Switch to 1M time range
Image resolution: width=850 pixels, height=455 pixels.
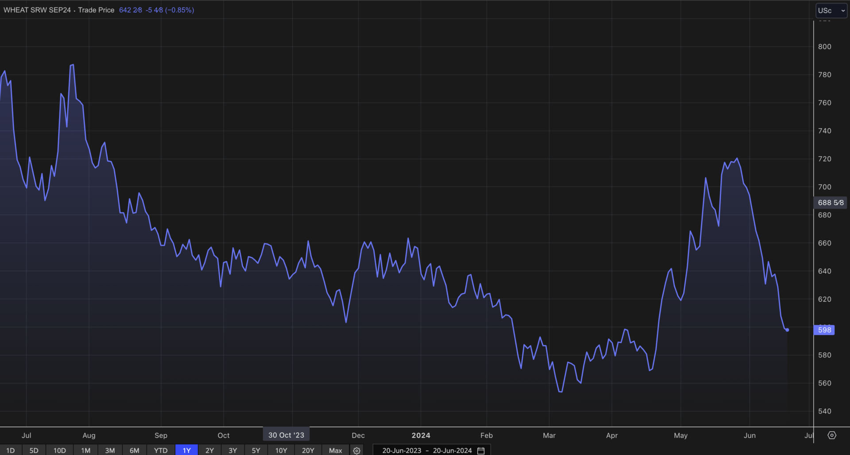click(x=85, y=450)
